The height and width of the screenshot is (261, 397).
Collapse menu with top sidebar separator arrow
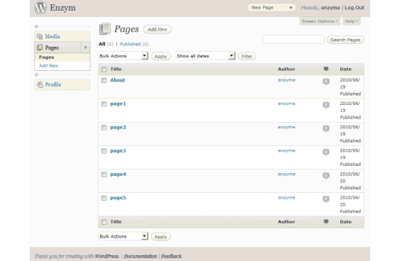pyautogui.click(x=36, y=26)
